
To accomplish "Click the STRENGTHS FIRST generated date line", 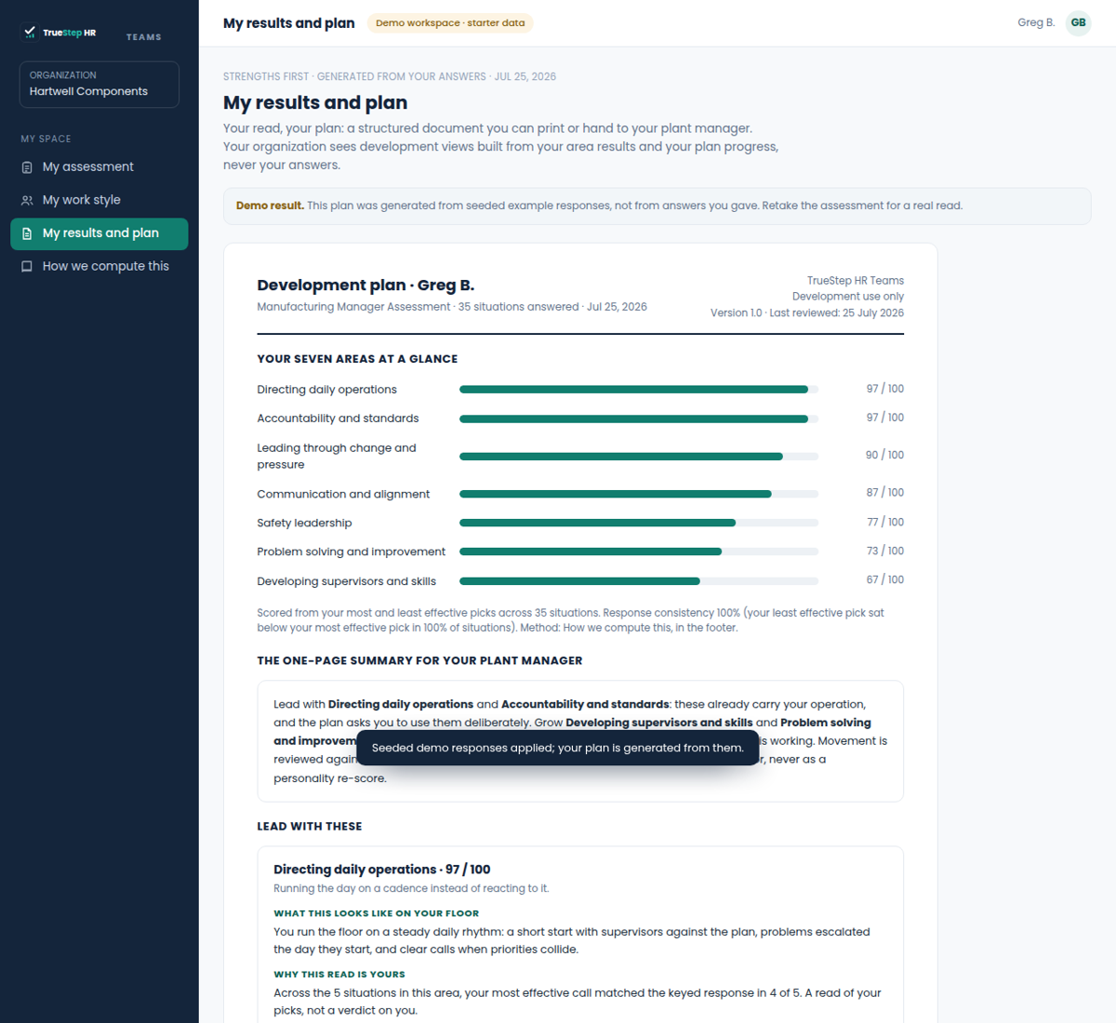I will click(390, 77).
